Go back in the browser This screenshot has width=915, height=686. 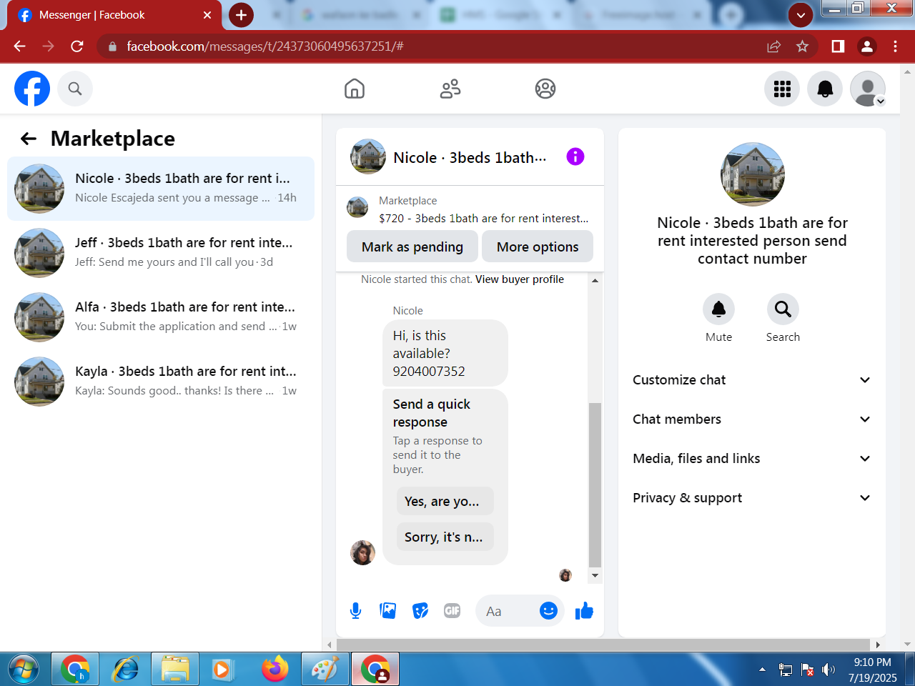pyautogui.click(x=20, y=46)
